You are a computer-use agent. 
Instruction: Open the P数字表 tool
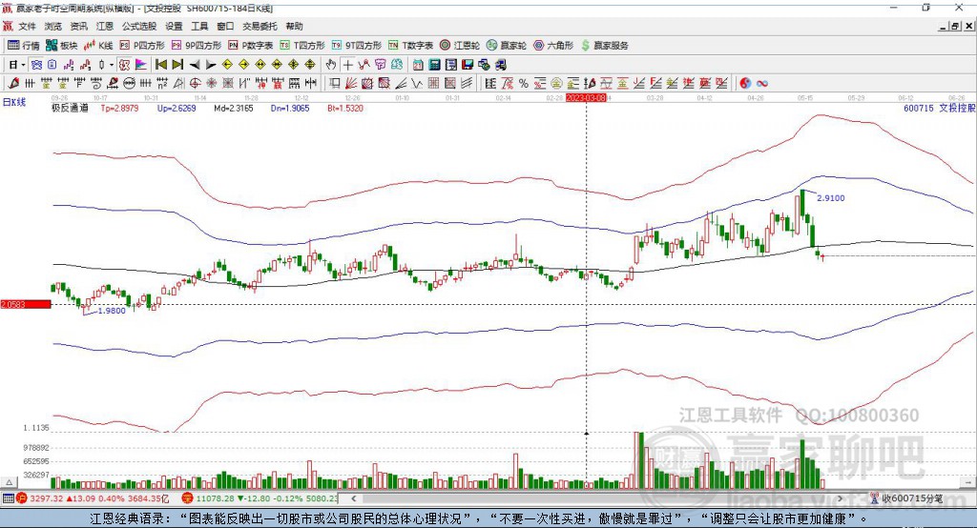click(251, 46)
